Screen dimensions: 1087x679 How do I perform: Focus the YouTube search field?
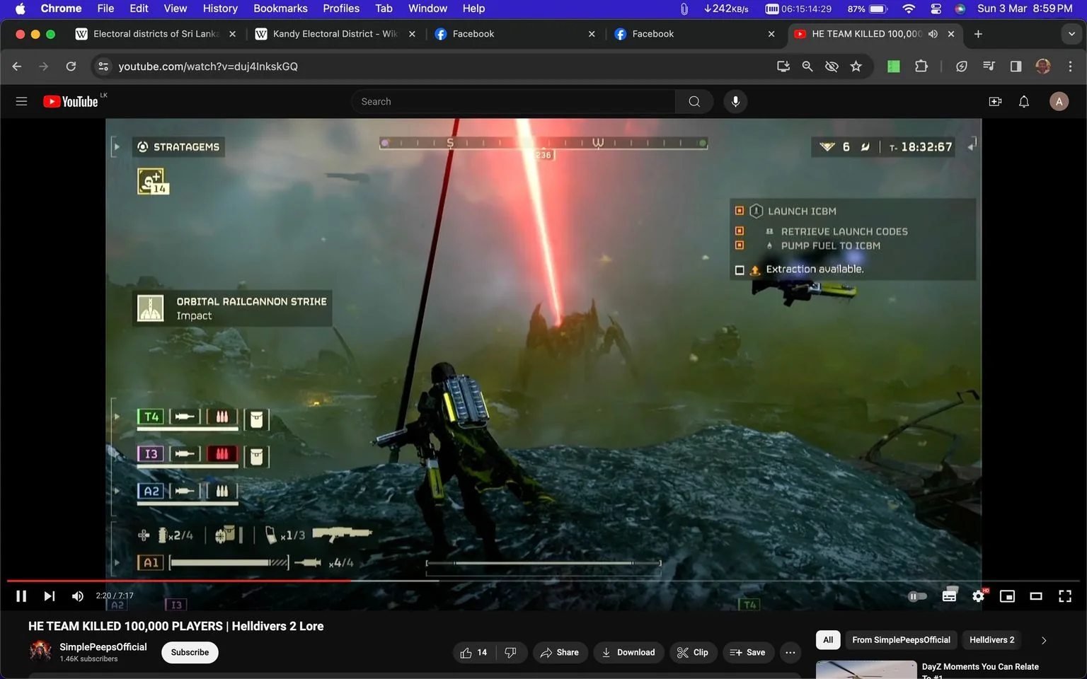[x=513, y=101]
